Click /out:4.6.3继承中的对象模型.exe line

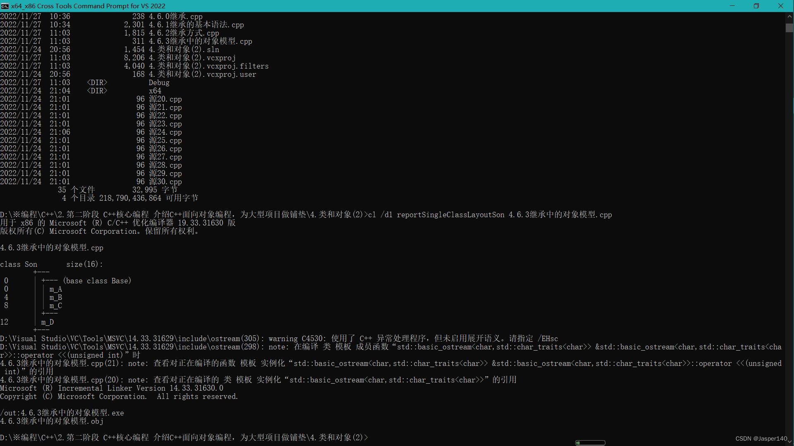[62, 413]
